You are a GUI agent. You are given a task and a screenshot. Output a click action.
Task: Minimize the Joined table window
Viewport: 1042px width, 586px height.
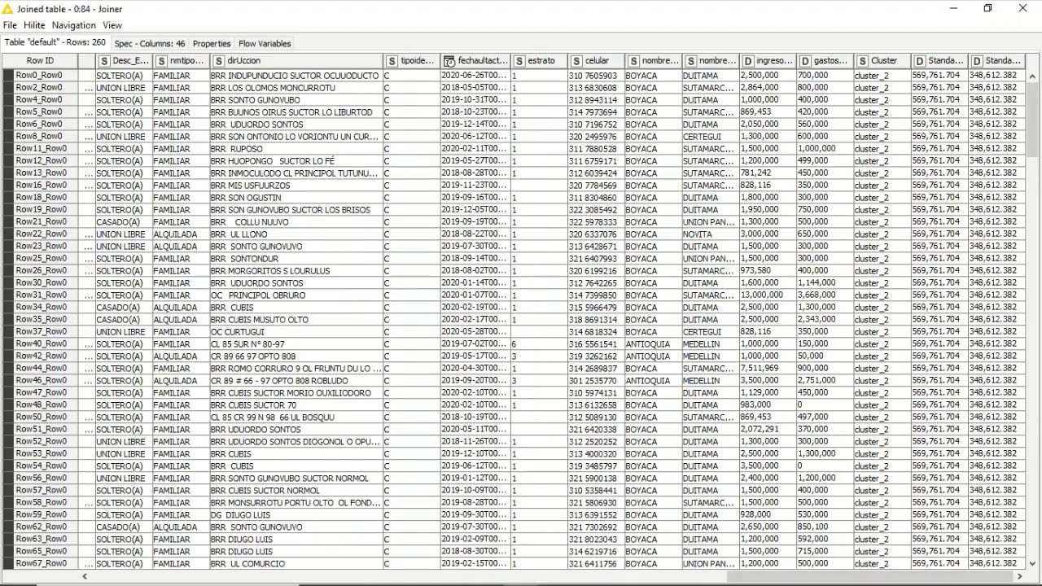point(953,8)
